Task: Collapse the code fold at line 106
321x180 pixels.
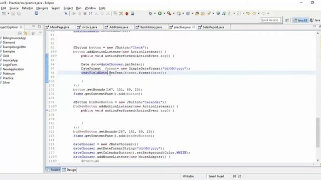Action: pos(56,106)
